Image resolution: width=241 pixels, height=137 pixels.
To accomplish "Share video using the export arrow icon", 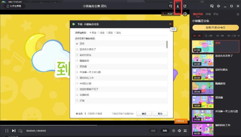I will pos(185,6).
